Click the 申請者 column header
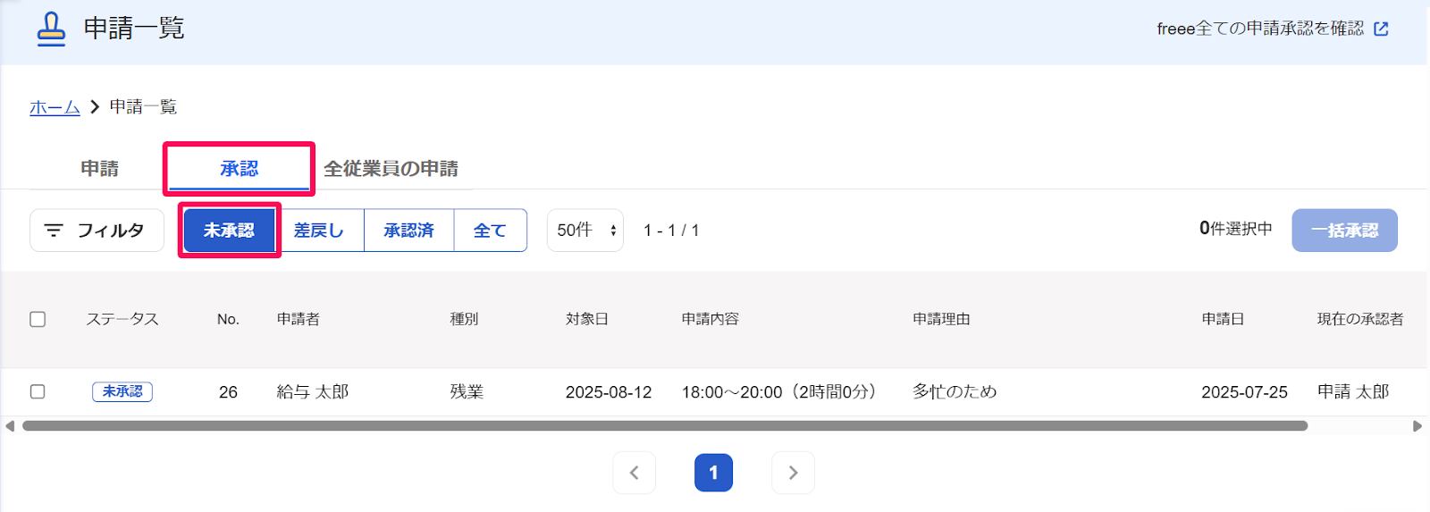 tap(299, 319)
